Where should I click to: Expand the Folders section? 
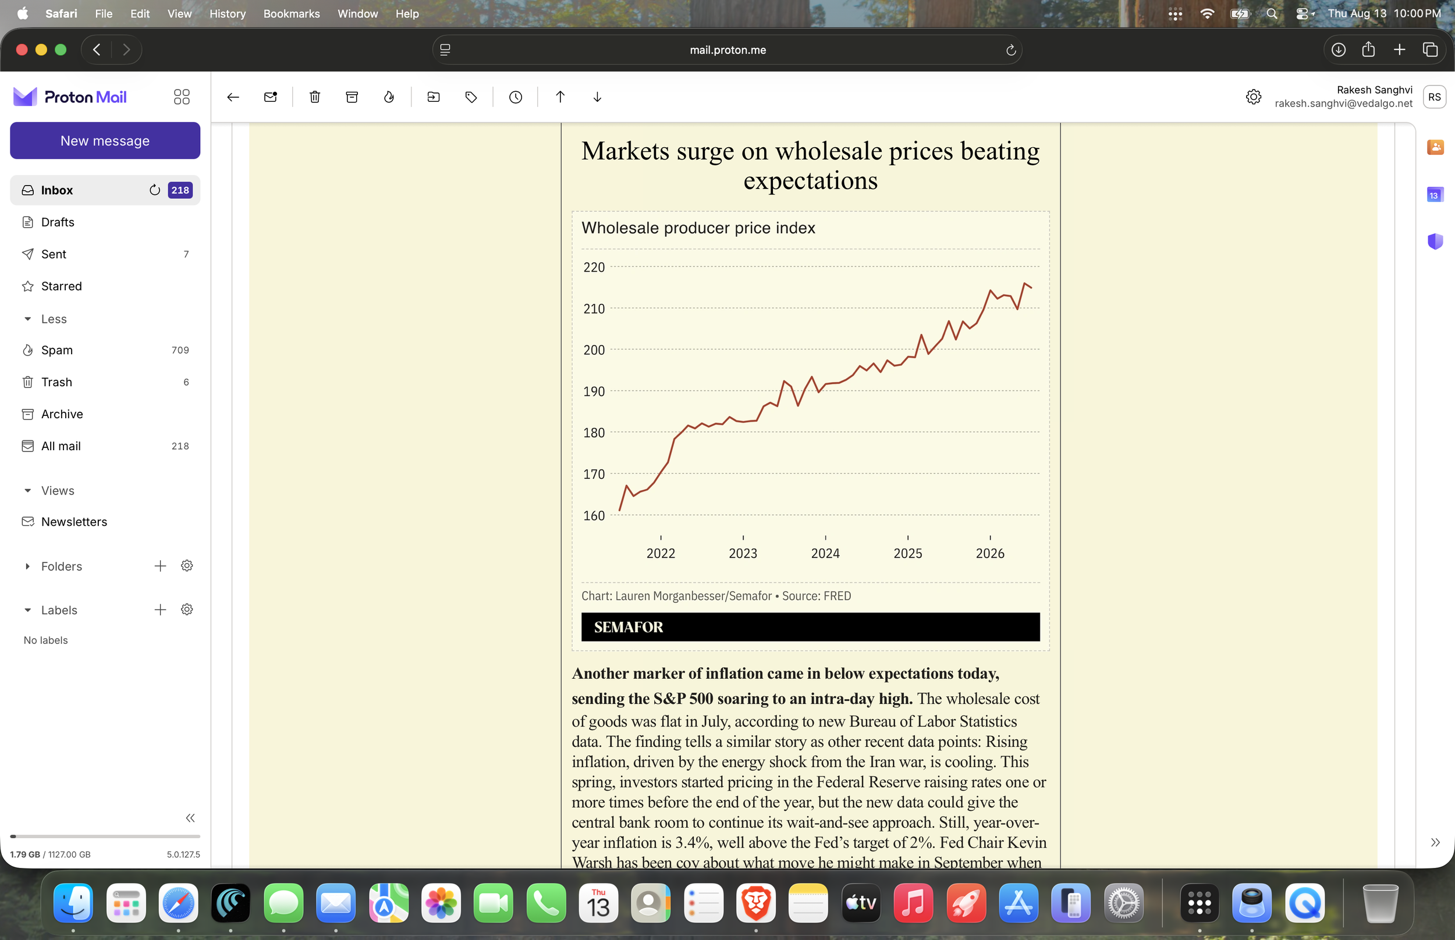coord(27,567)
